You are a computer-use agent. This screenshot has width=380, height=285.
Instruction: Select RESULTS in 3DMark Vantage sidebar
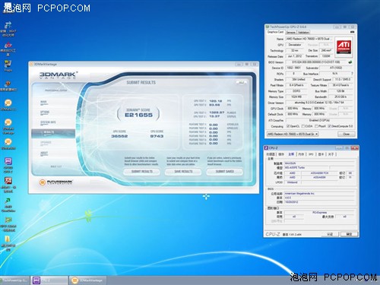pos(53,133)
